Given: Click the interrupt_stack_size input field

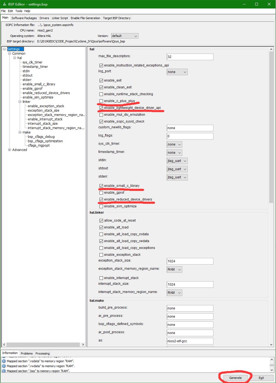Looking at the screenshot, I should click(x=190, y=285).
